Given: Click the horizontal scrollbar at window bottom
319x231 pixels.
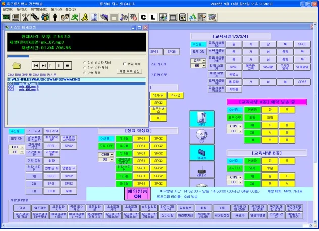Looking at the screenshot, I should click(x=157, y=225).
